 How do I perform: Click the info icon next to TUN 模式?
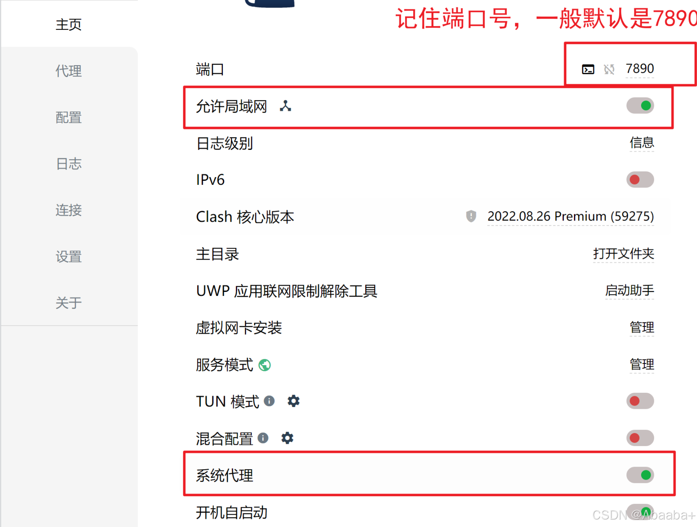[269, 401]
